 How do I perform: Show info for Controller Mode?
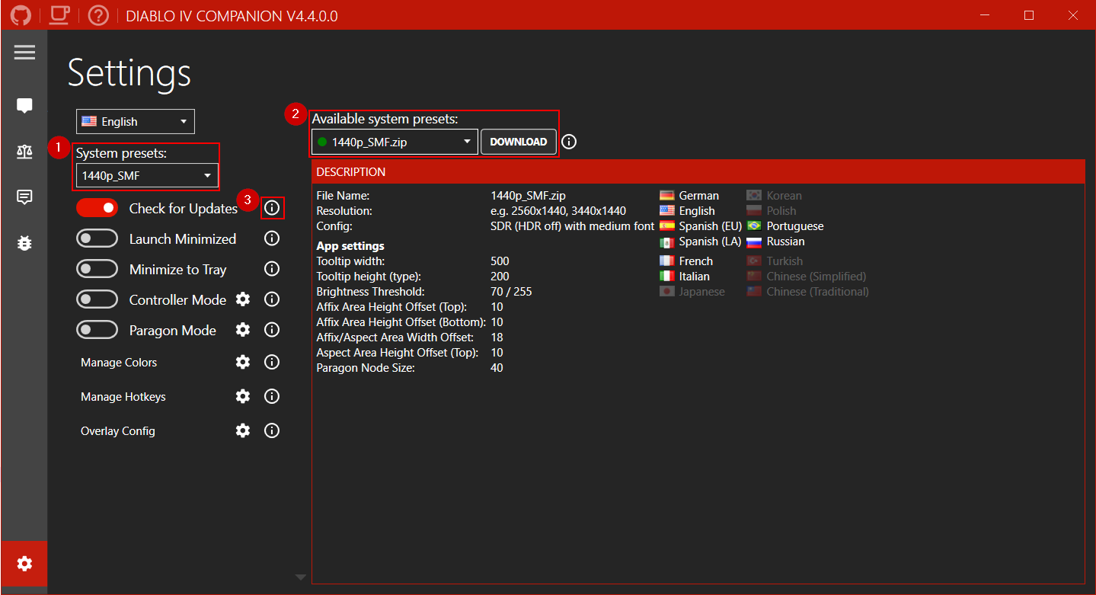click(272, 299)
